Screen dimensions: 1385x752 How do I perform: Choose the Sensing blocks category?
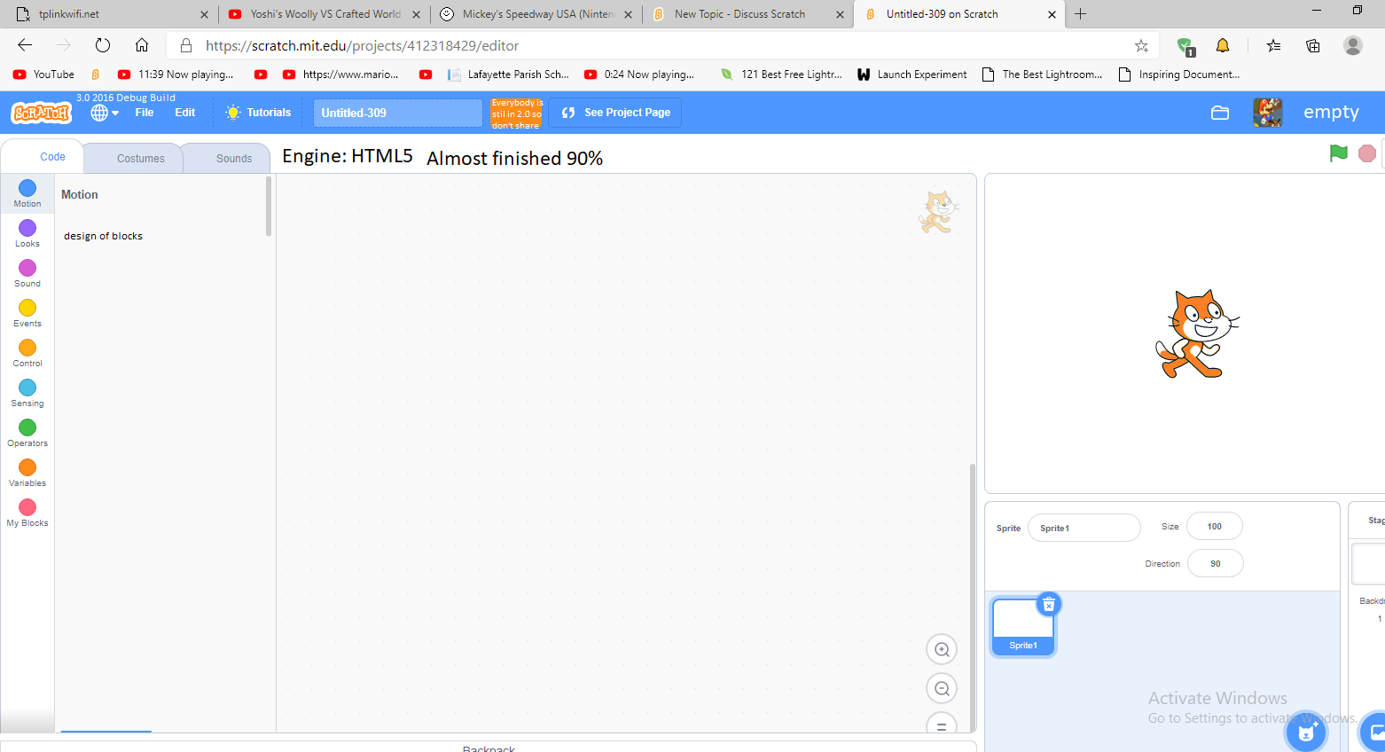tap(27, 392)
